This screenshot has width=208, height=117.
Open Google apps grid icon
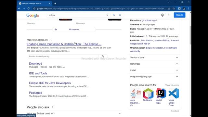[x=169, y=15]
